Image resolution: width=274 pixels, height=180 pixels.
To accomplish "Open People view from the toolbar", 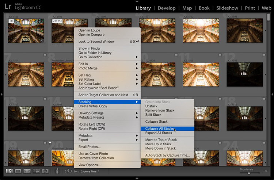I will pyautogui.click(x=45, y=171).
